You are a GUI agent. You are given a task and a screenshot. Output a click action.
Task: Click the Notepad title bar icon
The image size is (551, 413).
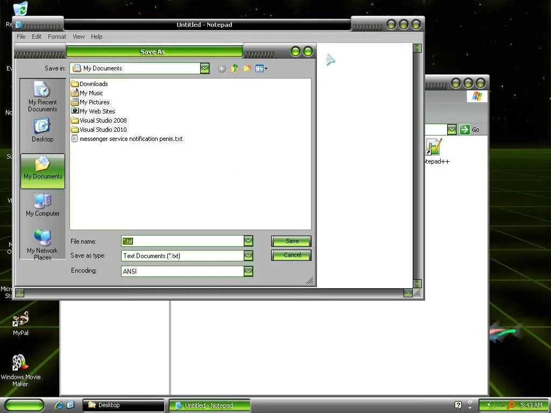point(19,25)
